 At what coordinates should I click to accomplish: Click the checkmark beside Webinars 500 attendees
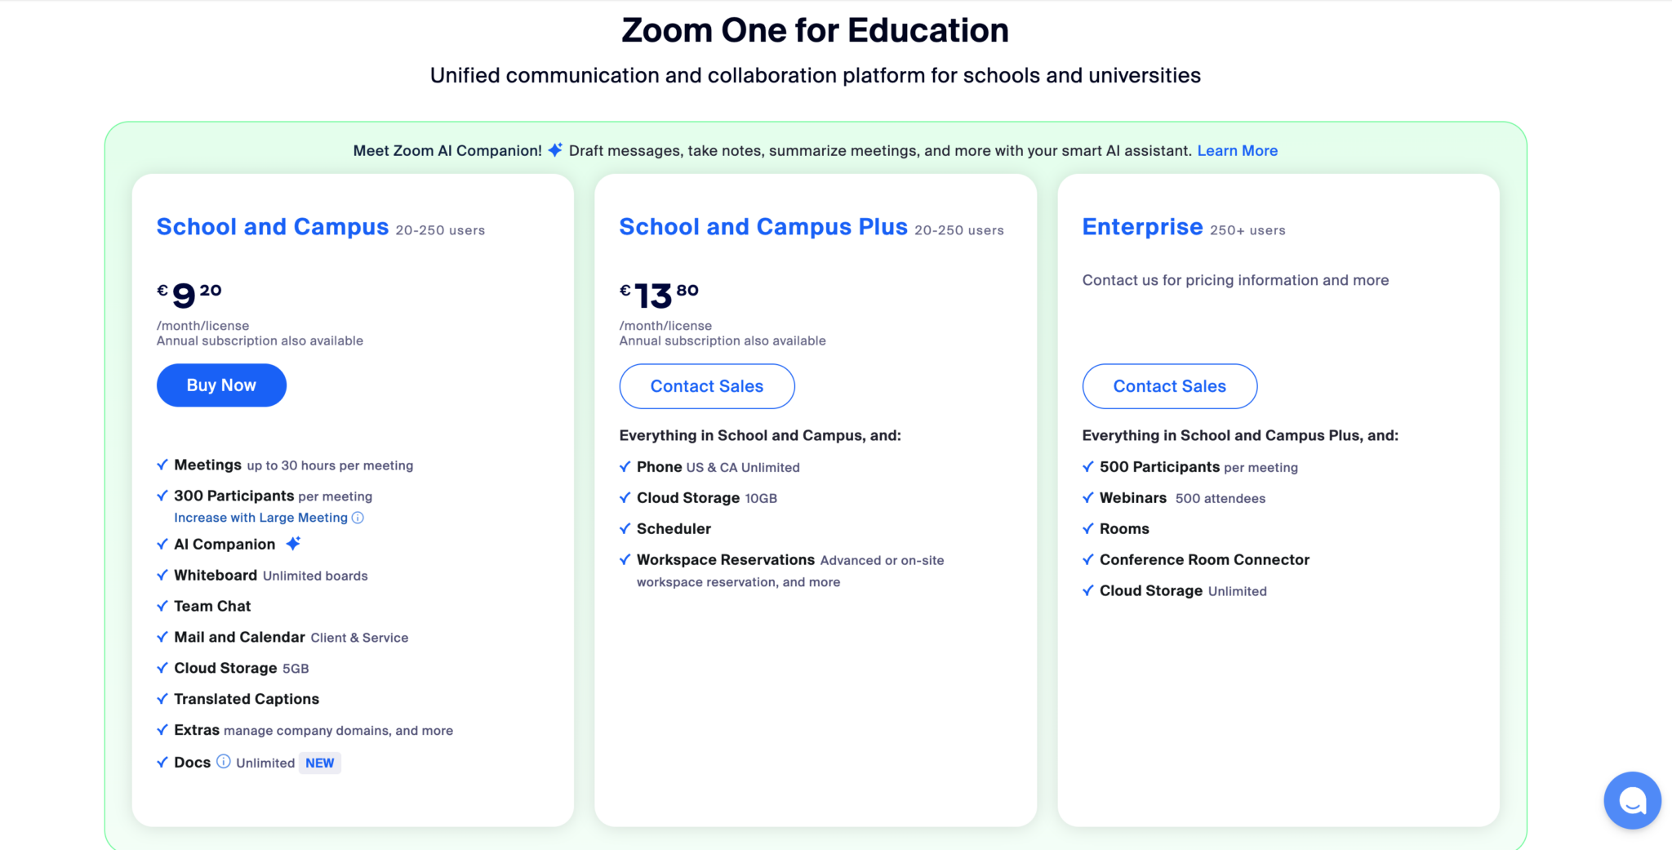(x=1087, y=497)
